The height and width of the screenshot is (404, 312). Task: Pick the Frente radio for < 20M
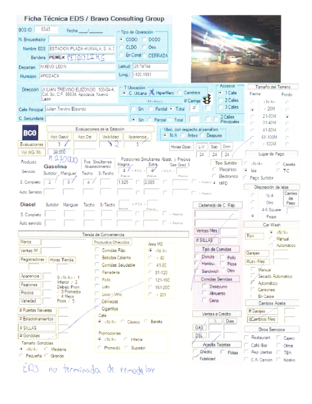(x=252, y=109)
